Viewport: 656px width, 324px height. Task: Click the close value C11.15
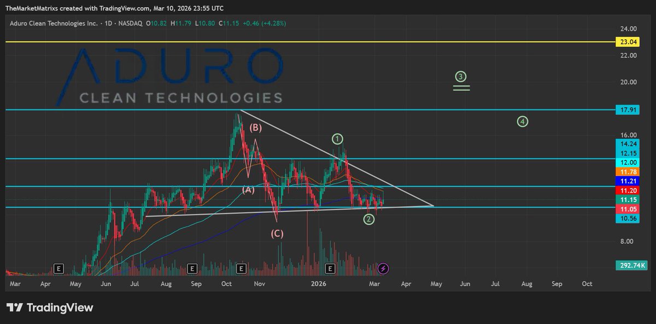(230, 23)
